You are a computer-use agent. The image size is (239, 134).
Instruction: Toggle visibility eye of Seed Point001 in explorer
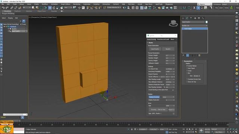point(9,31)
